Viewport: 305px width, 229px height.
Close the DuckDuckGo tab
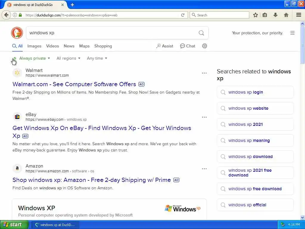[63, 5]
